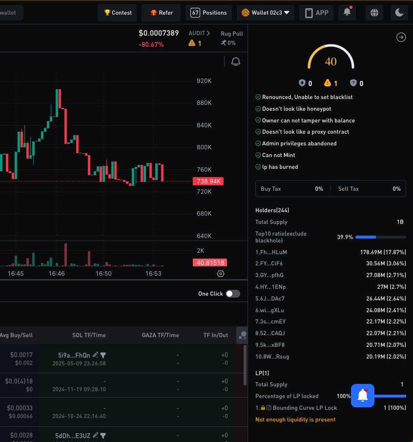Open holder 4.HY...1ENp

click(270, 287)
